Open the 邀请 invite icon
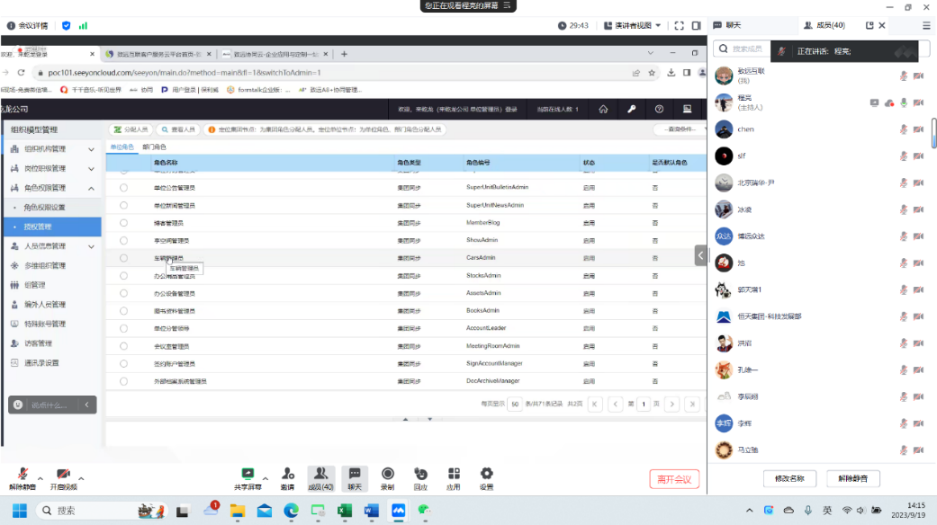 point(287,473)
